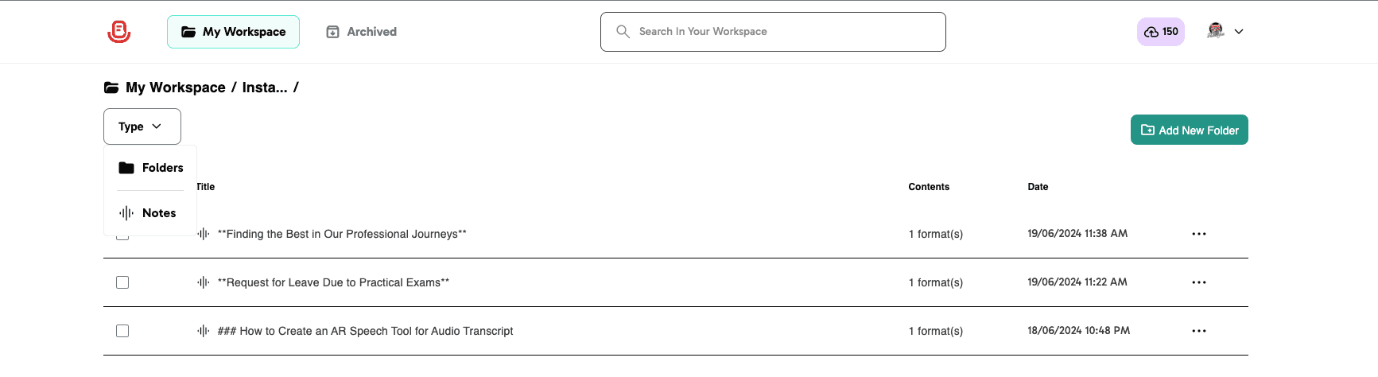Viewport: 1378px width, 377px height.
Task: Click the folder icon in the breadcrumb
Action: [x=111, y=87]
